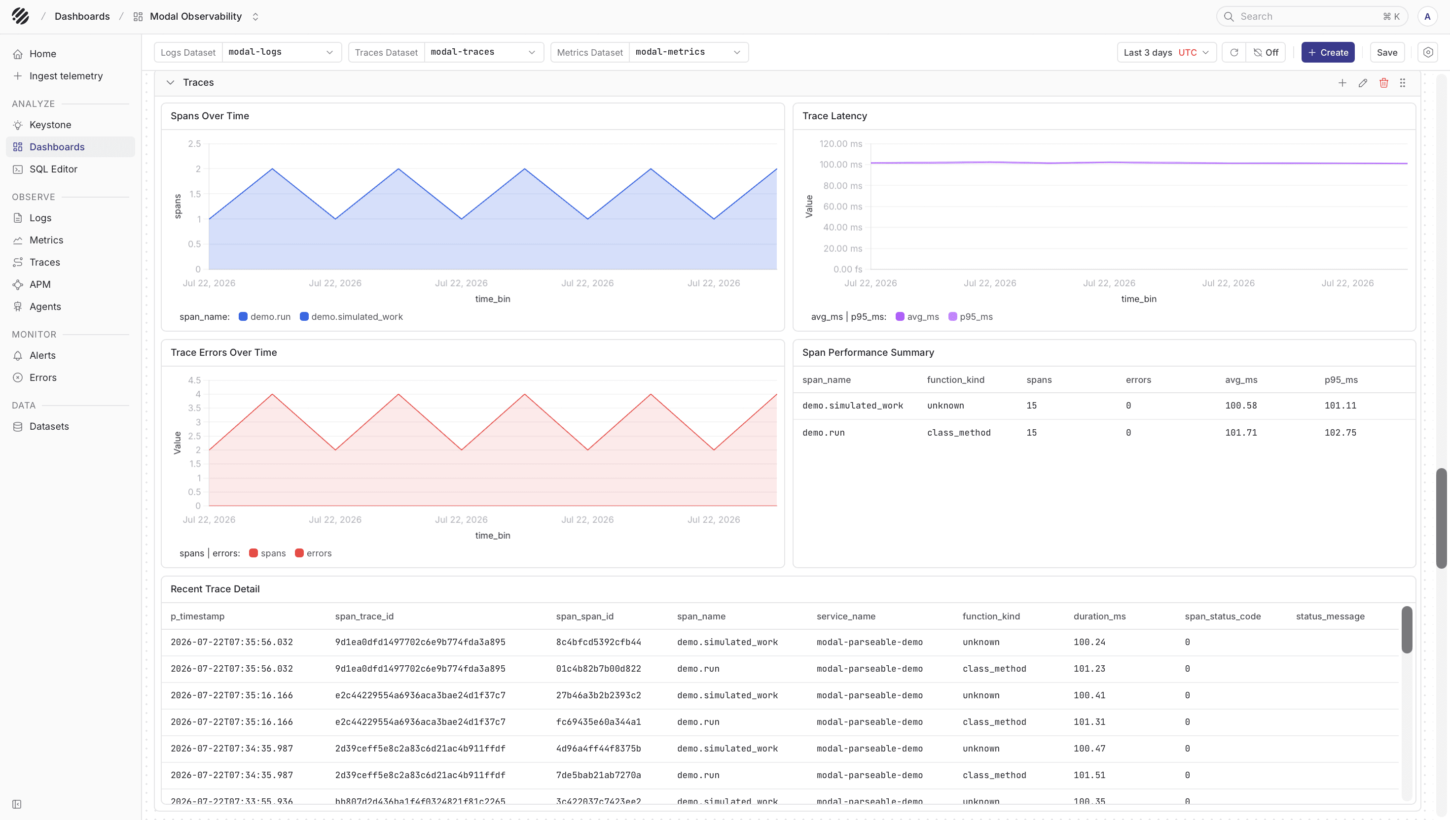Open Keystone in the sidebar
The image size is (1450, 820).
click(x=71, y=125)
